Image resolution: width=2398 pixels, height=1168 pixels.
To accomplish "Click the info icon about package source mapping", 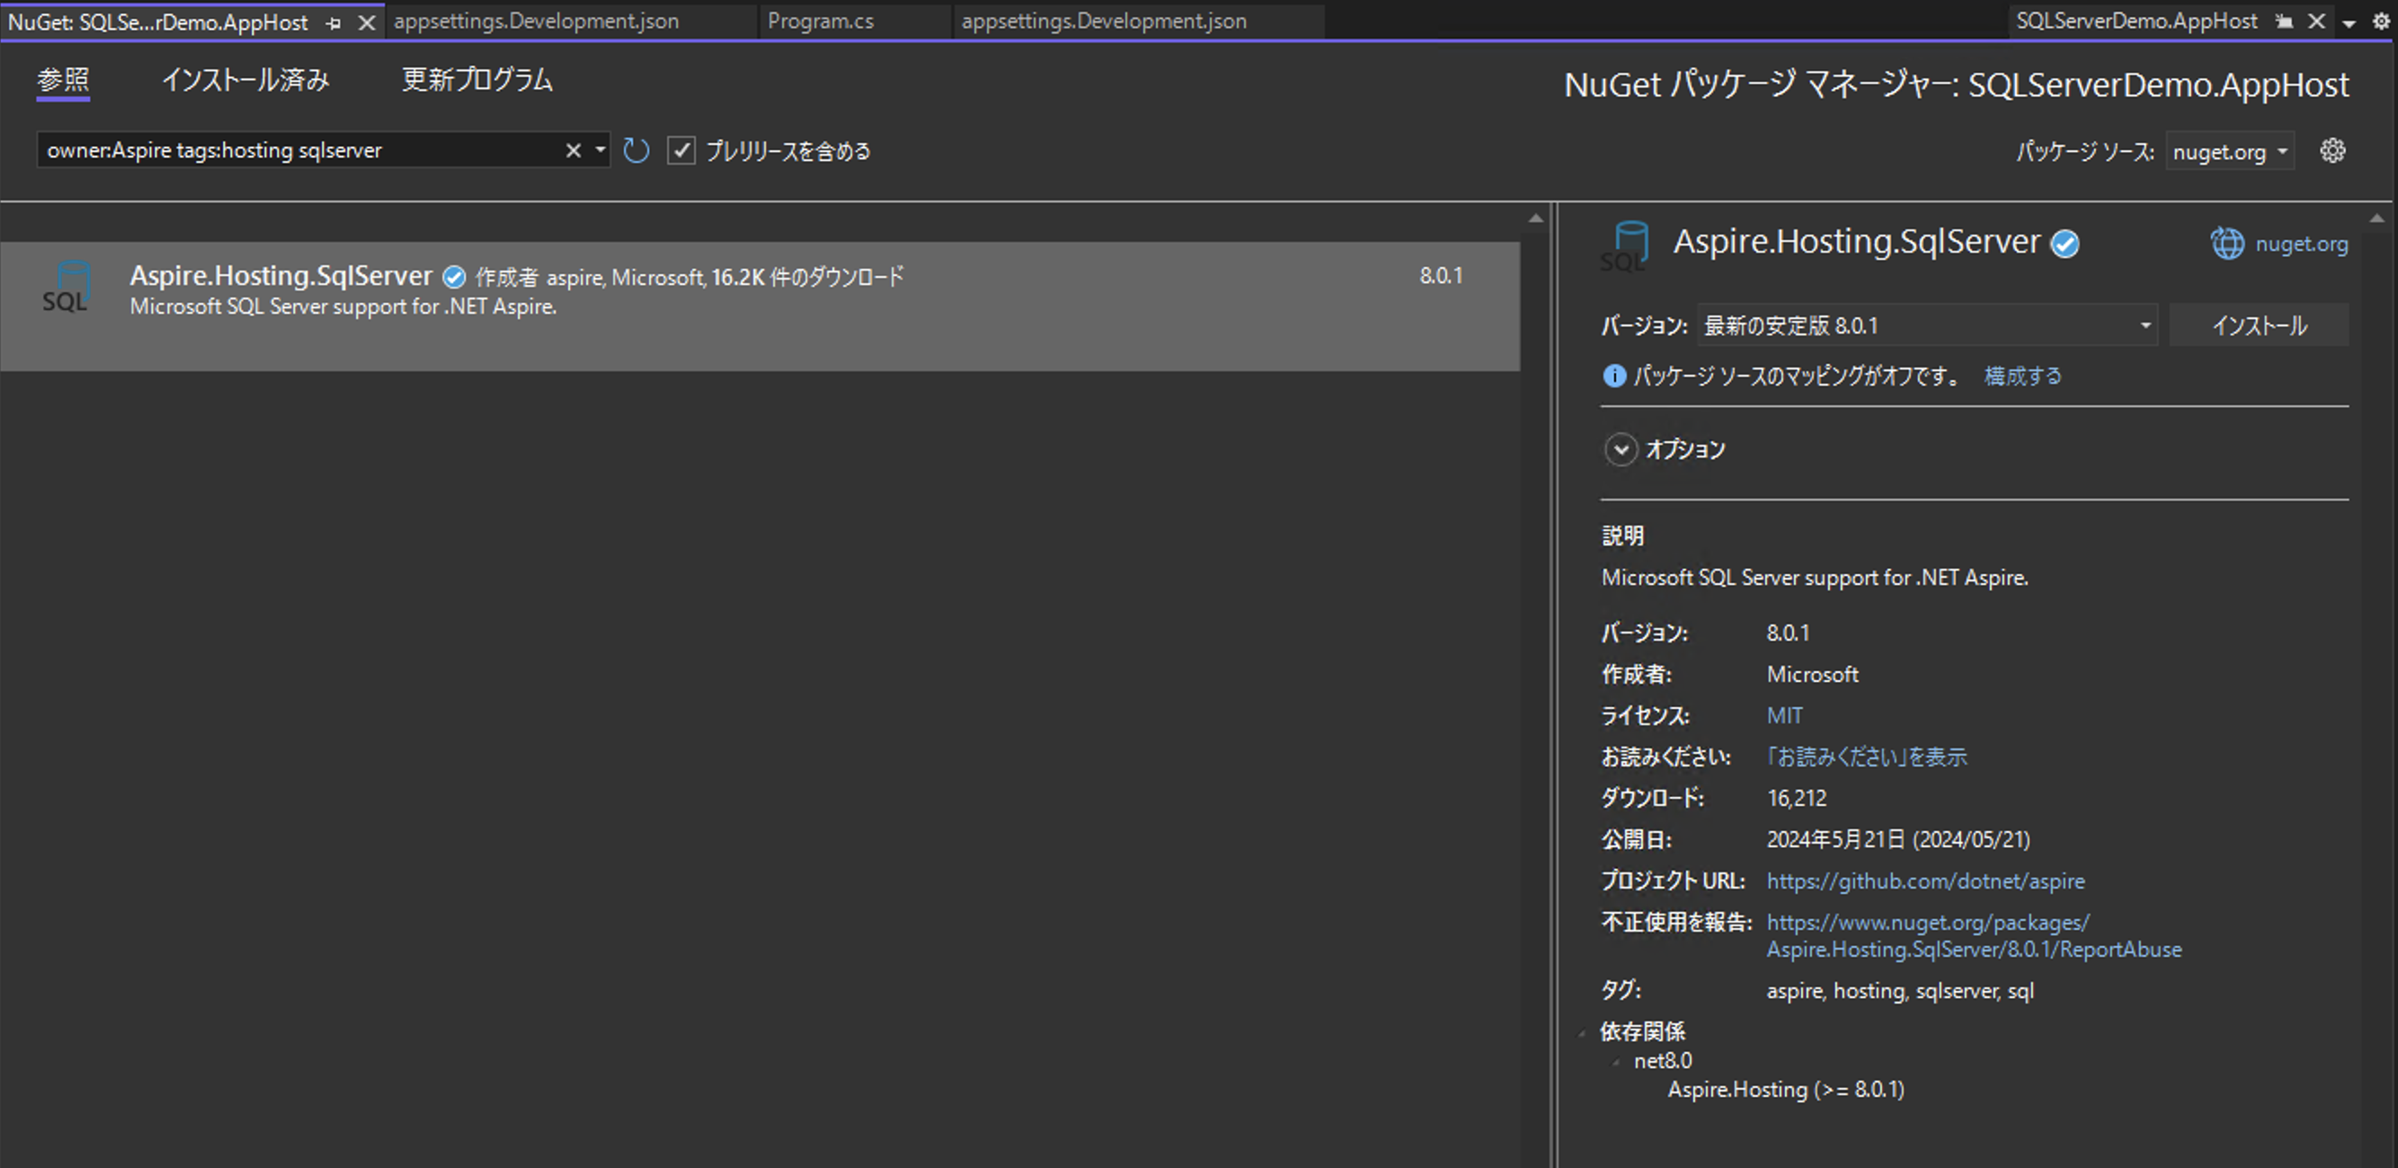I will (x=1613, y=375).
